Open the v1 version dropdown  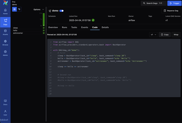click(154, 35)
